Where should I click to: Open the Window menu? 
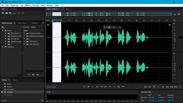[x=49, y=5]
